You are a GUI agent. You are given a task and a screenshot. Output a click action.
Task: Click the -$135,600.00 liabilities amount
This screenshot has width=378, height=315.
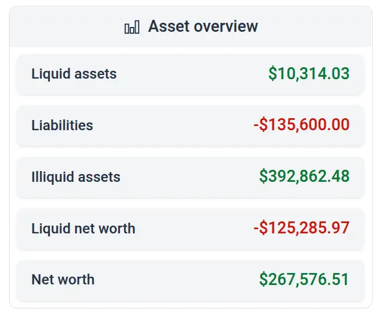pos(301,125)
